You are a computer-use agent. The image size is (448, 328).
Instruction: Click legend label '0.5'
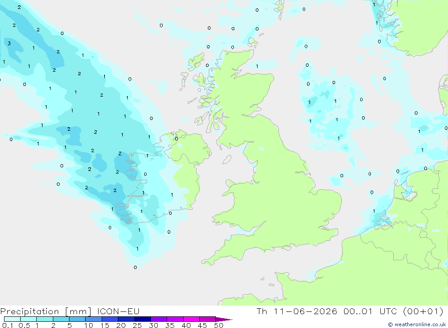pyautogui.click(x=24, y=325)
